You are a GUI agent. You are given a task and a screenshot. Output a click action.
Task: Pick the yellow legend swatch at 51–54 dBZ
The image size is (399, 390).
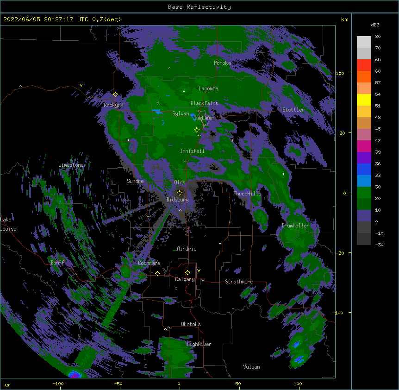coord(364,100)
